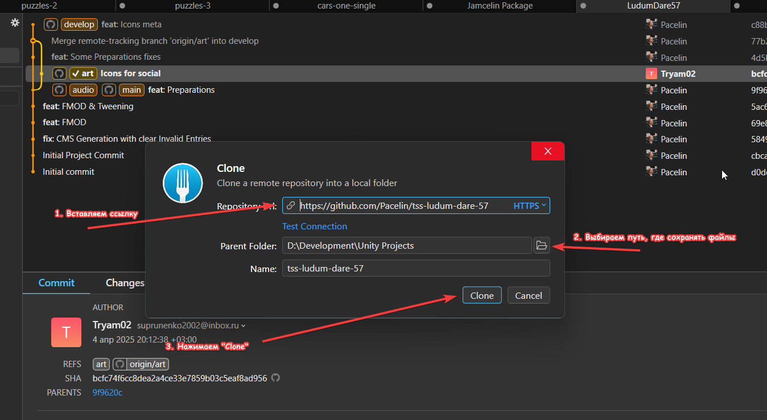Screen dimensions: 767x420
Task: Click into the Name input field
Action: pos(415,268)
